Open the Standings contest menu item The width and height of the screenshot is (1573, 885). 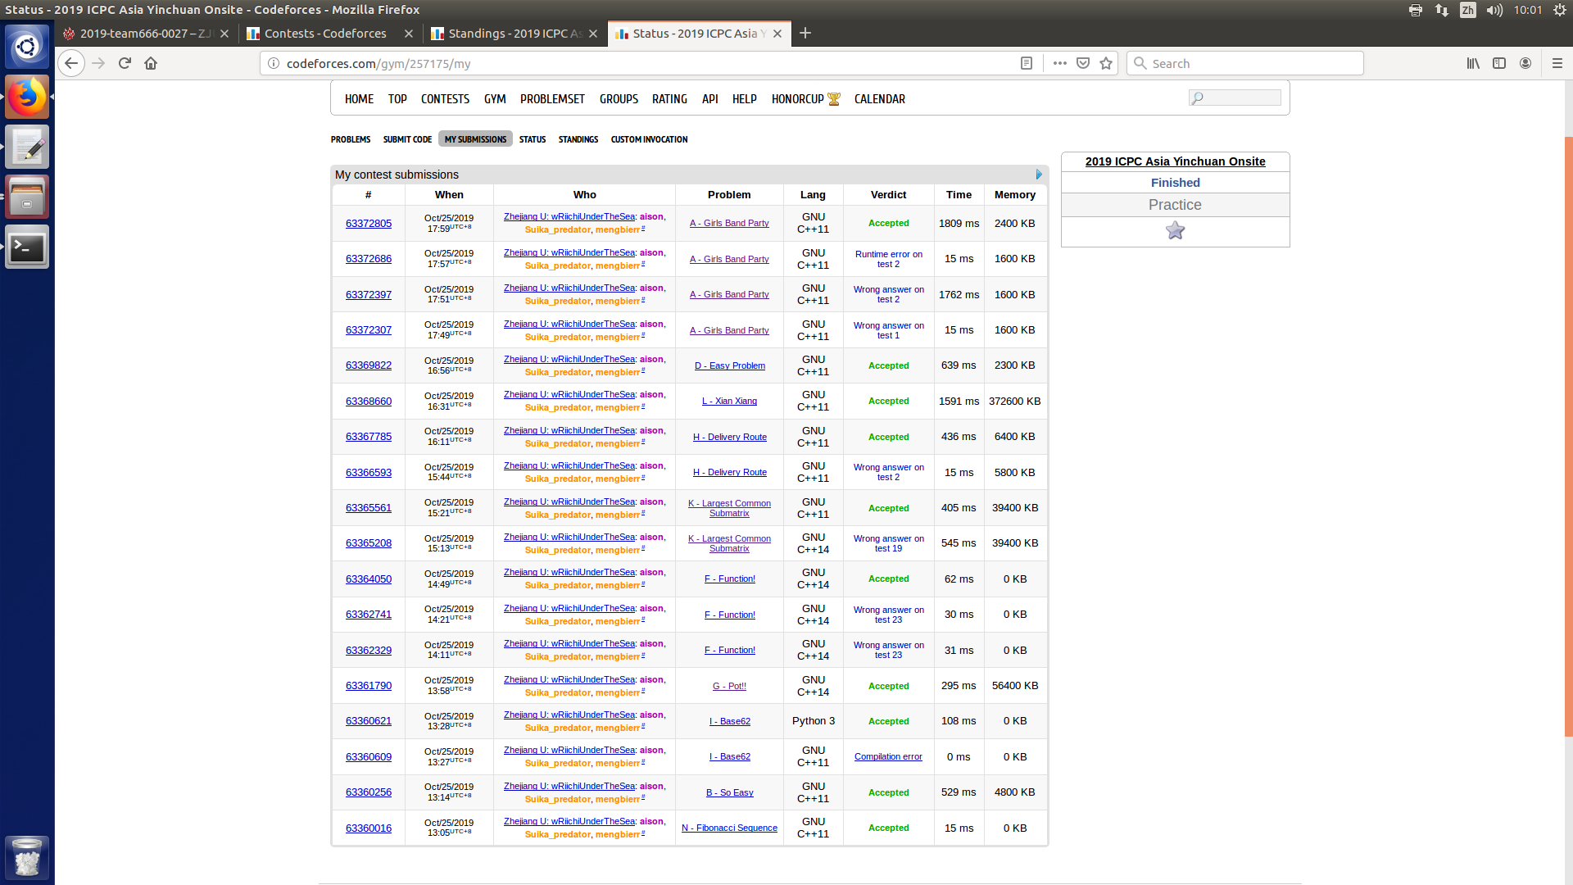[x=578, y=139]
